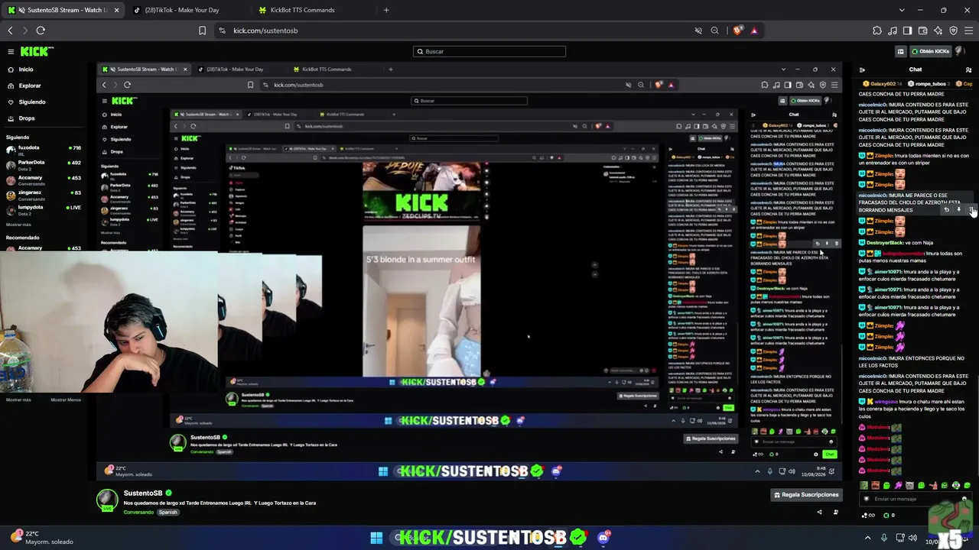
Task: Expand following list with Mostrar más
Action: click(18, 225)
